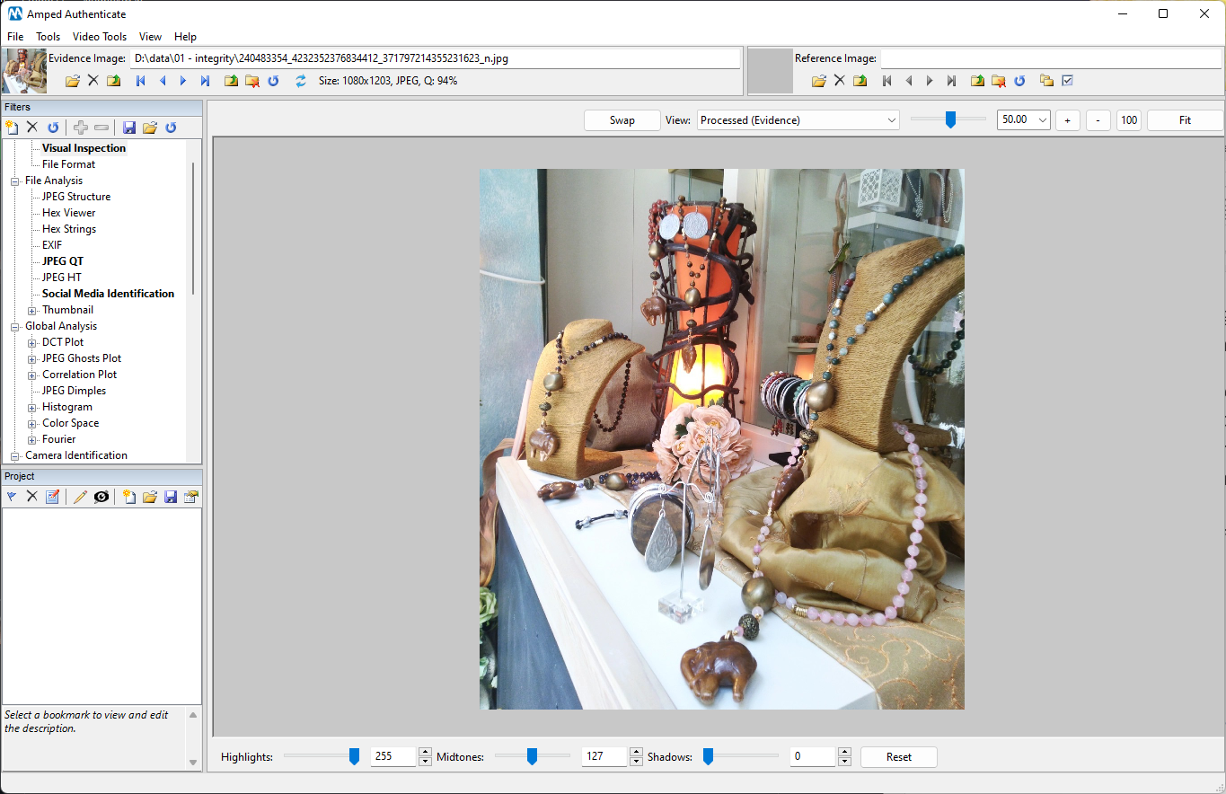Open an evidence image using the folder icon
Screen dimensions: 1226x794
coord(71,80)
